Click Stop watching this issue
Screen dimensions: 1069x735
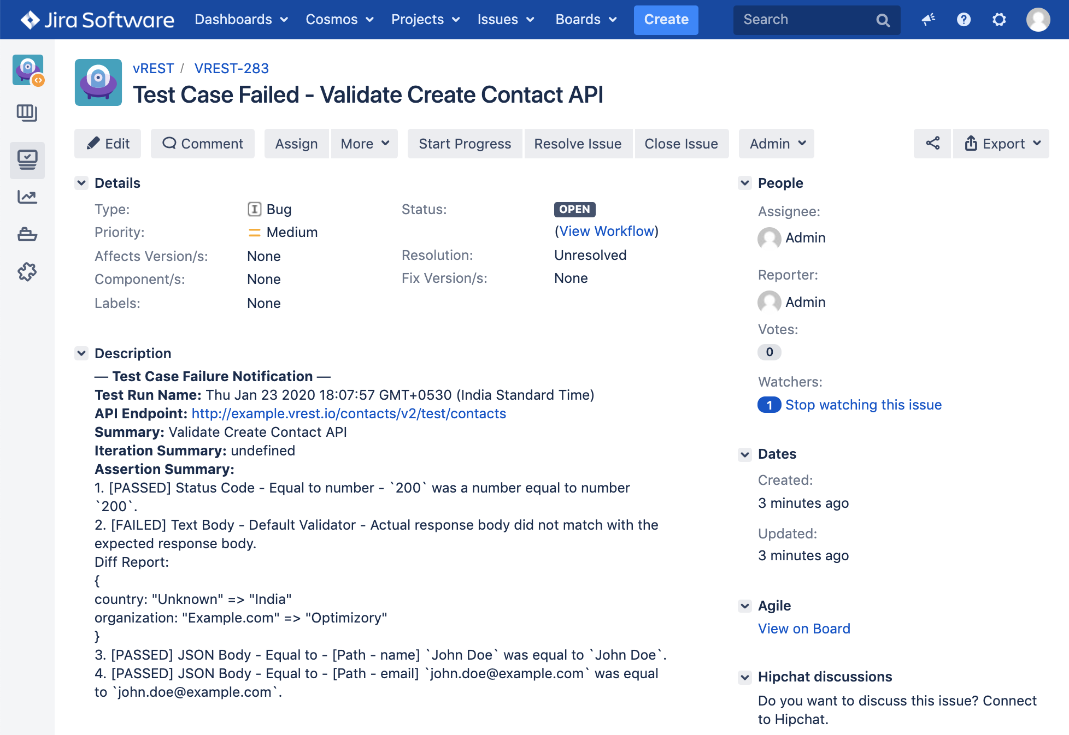(x=864, y=405)
